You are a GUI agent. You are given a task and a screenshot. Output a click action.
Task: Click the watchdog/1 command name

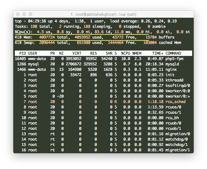coord(177,145)
